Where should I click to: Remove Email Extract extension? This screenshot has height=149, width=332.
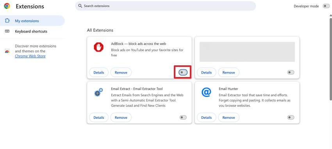coord(121,117)
